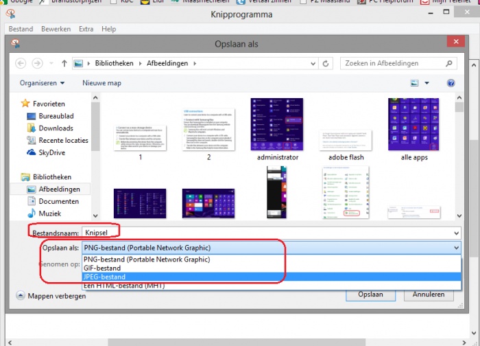Click the change view icon
This screenshot has height=346, width=480.
[x=415, y=83]
